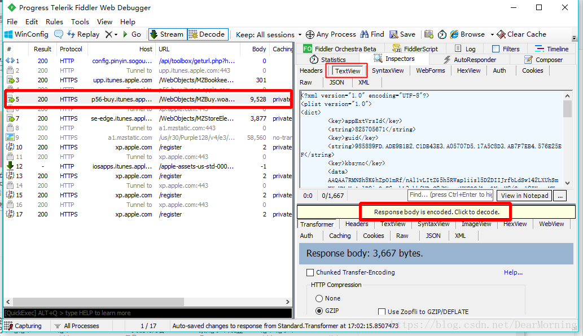Click the Remove X icon
The image size is (583, 336).
click(108, 34)
